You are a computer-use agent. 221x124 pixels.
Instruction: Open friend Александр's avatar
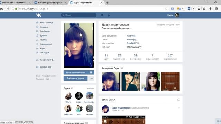pos(89,96)
